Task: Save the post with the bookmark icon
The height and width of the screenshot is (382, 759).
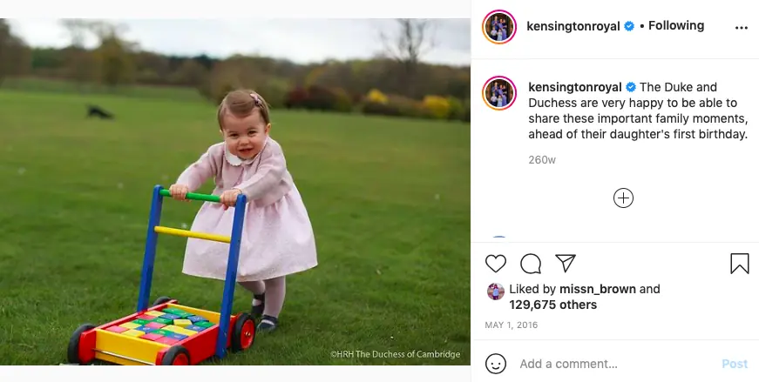Action: click(x=739, y=264)
